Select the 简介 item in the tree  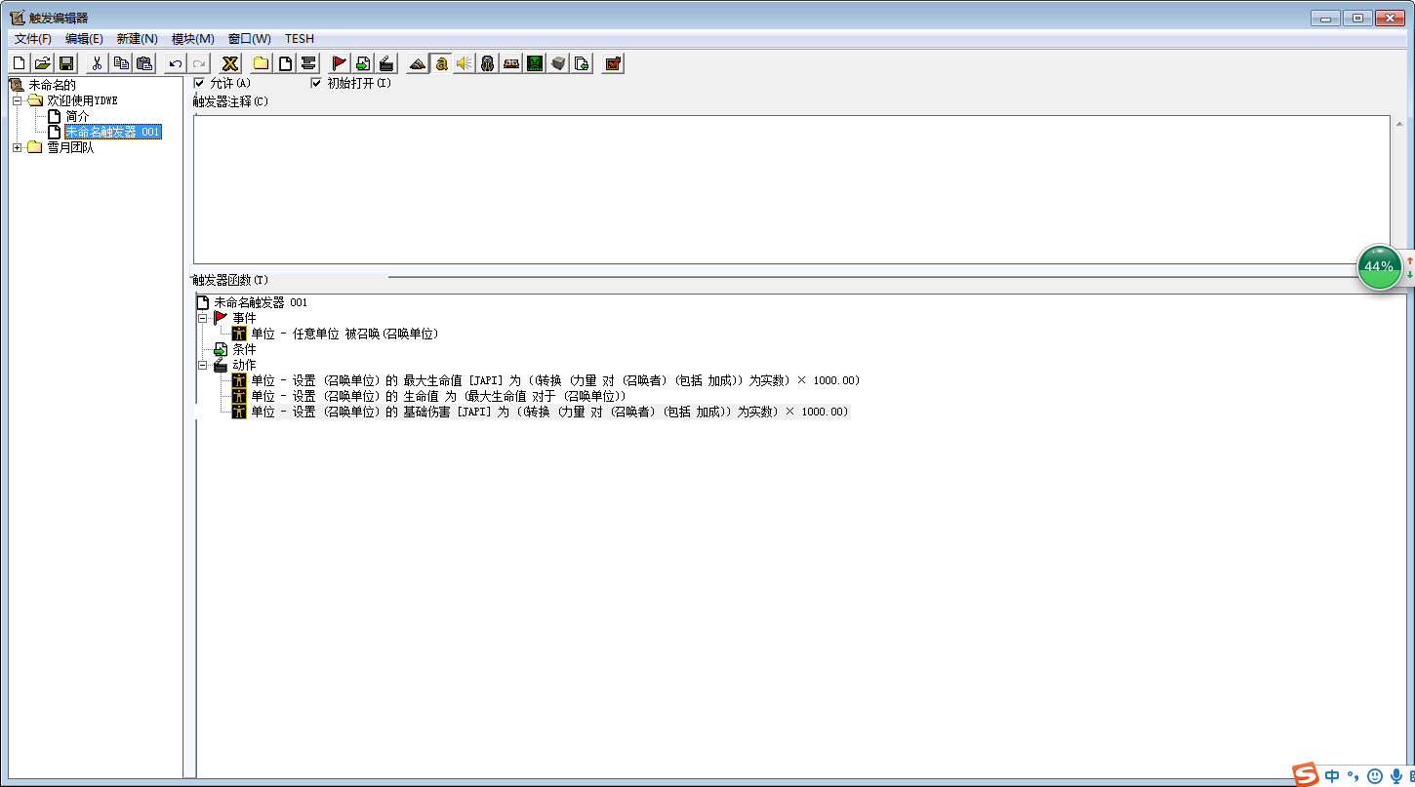point(77,116)
